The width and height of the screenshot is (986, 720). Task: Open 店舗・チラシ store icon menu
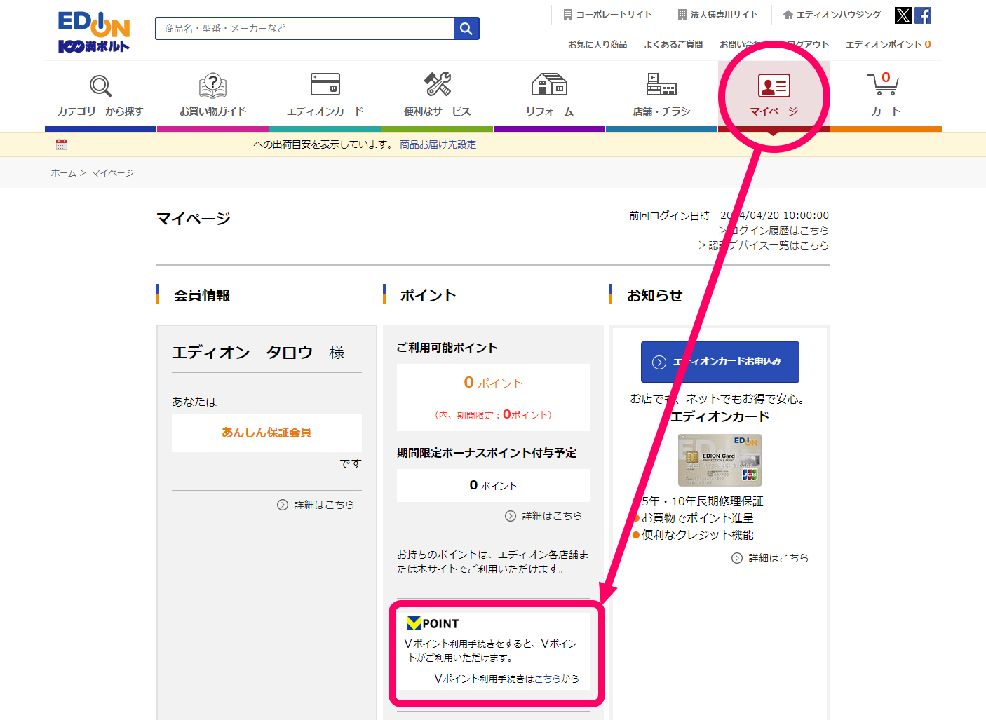coord(661,96)
